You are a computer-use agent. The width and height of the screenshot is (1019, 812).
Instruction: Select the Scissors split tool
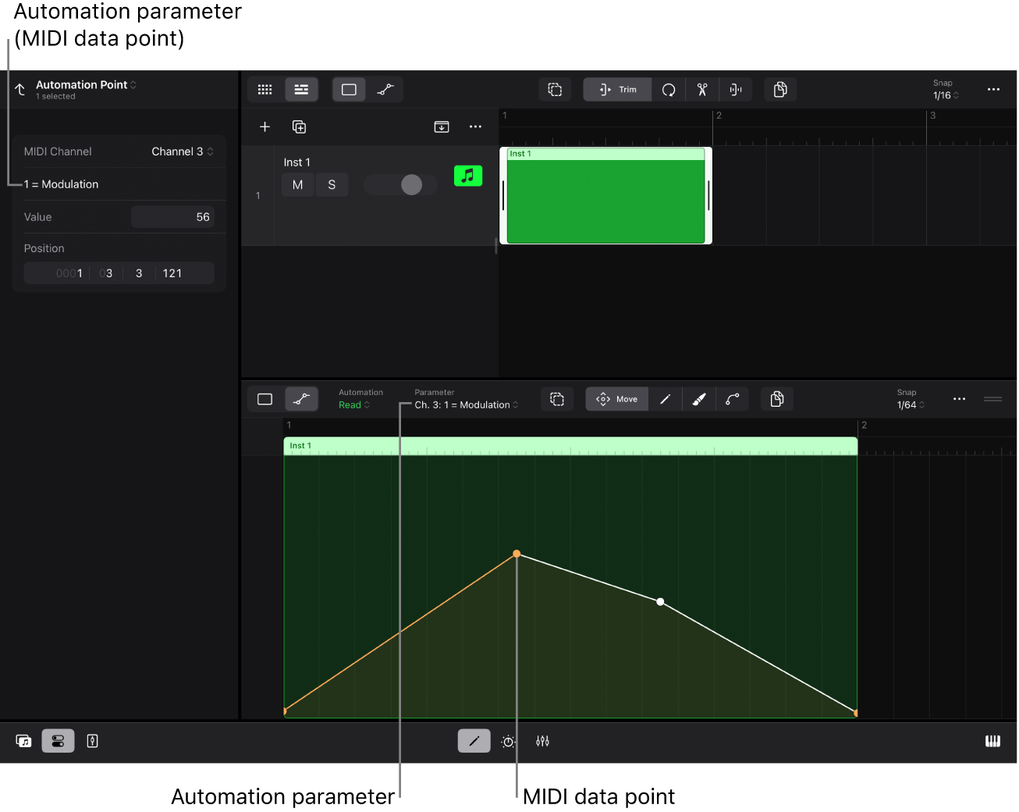(701, 89)
